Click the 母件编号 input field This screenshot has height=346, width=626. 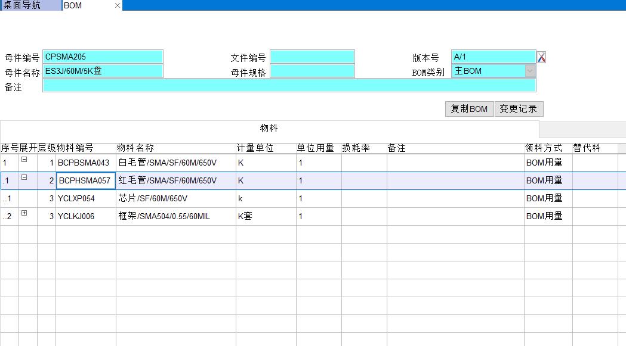(x=103, y=57)
